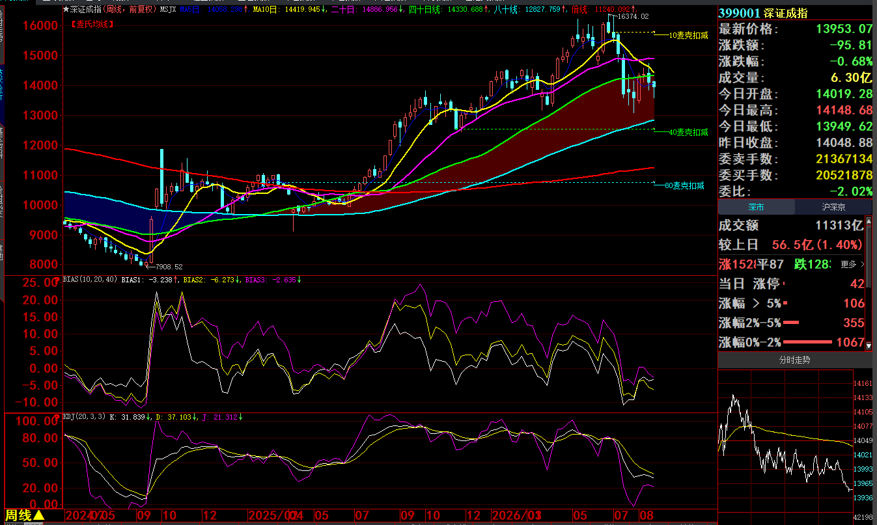This screenshot has height=525, width=877.
Task: Click the 16000 price axis label
Action: click(41, 25)
